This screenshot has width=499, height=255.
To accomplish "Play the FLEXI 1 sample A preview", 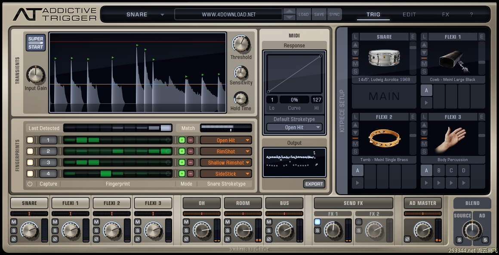I will pyautogui.click(x=426, y=103).
